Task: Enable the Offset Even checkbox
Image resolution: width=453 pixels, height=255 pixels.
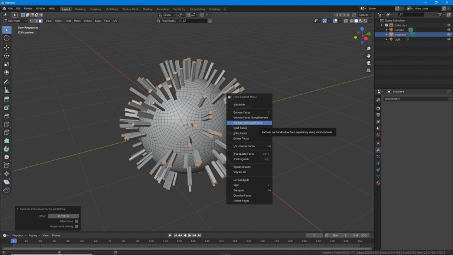Action: tap(76, 221)
